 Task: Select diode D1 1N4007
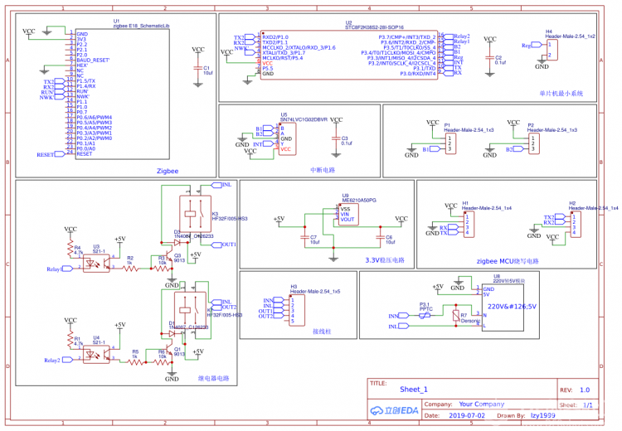point(173,334)
